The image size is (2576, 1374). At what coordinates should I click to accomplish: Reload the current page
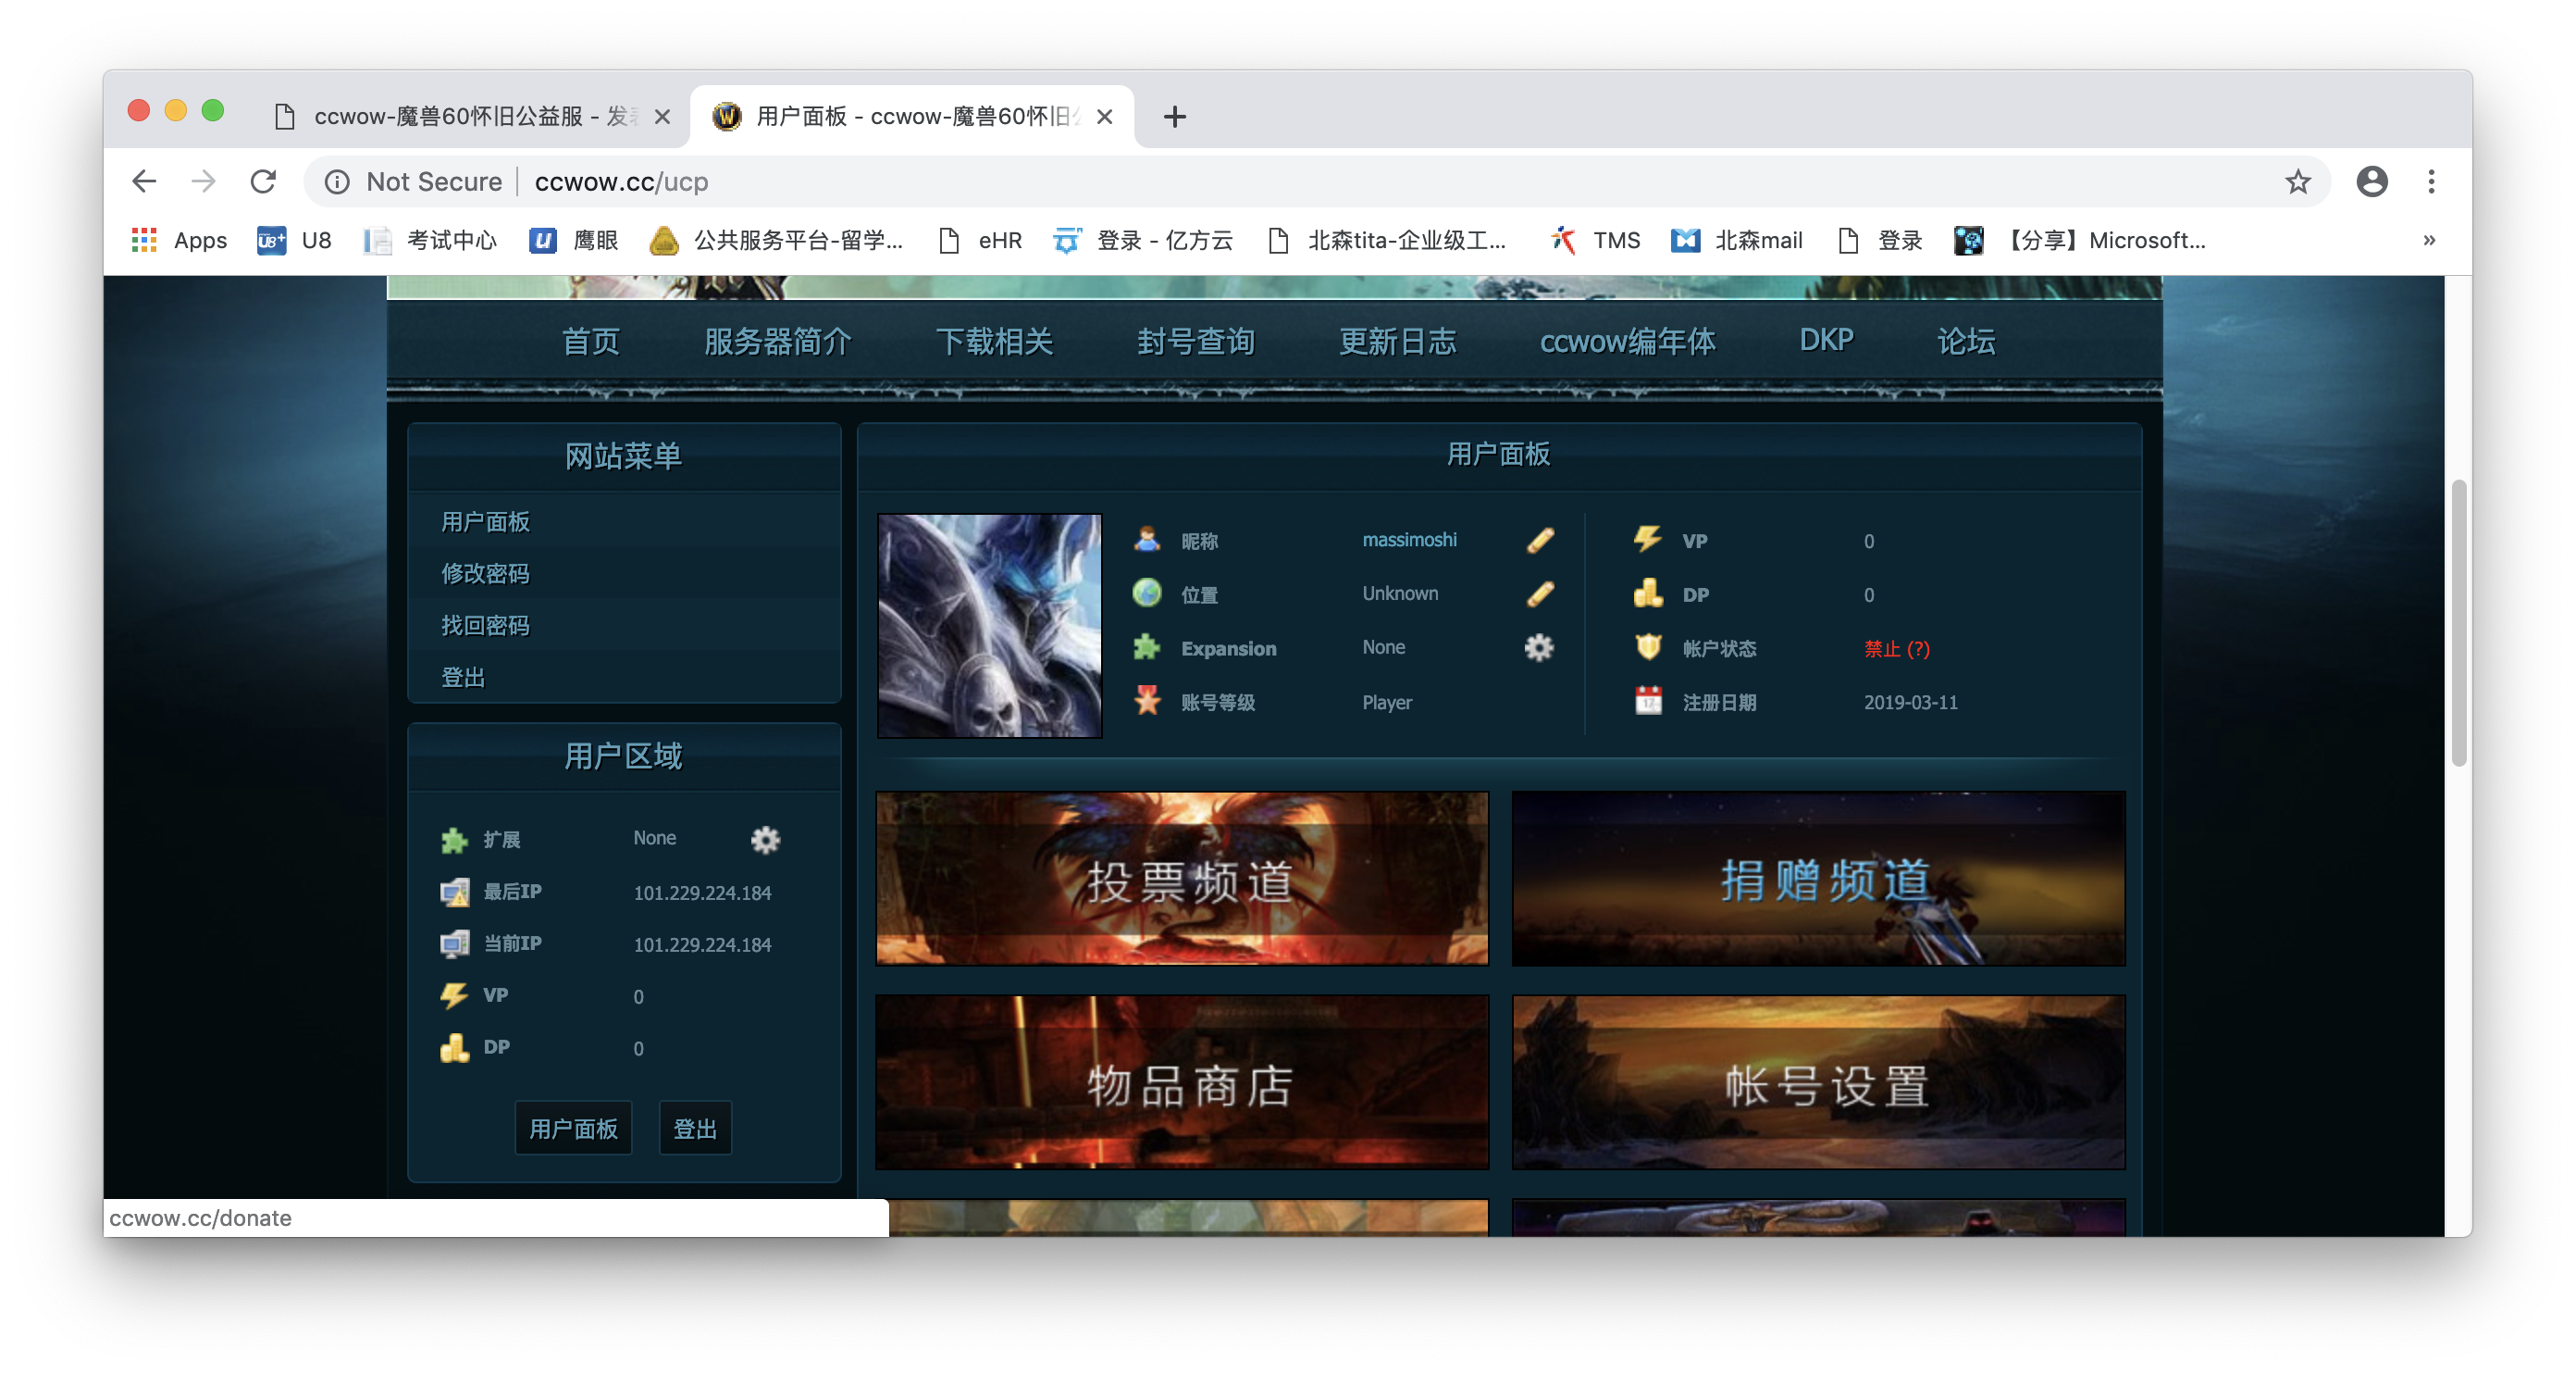(263, 181)
